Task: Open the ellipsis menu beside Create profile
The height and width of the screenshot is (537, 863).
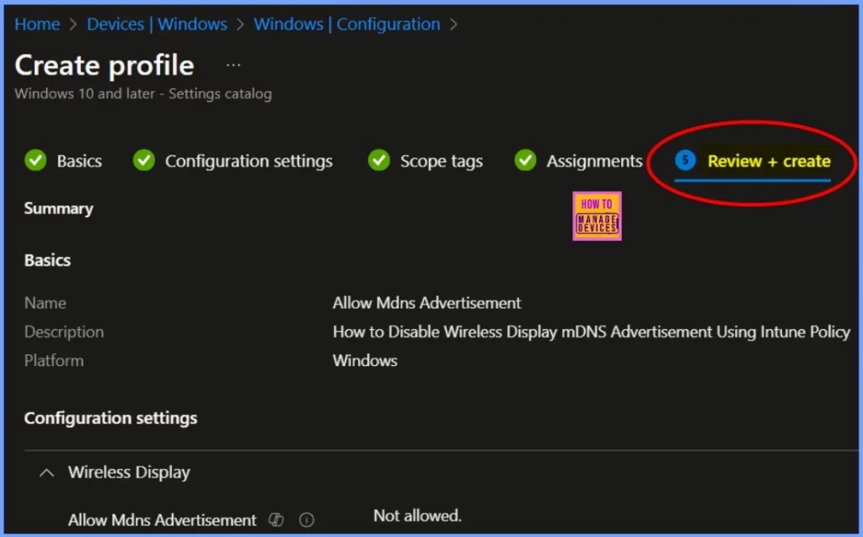Action: pos(233,65)
